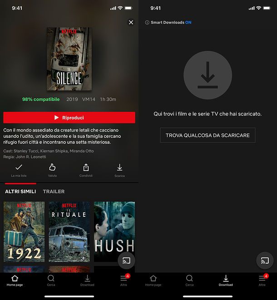277x300 pixels.
Task: Open Altro menu on left screen
Action: (124, 280)
